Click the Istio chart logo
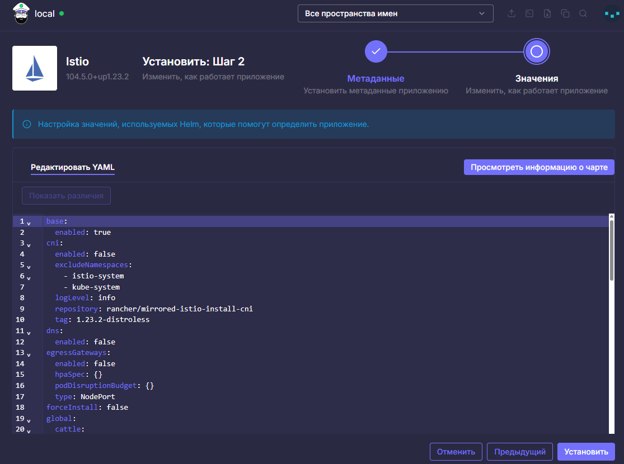This screenshot has height=464, width=624. (x=35, y=68)
